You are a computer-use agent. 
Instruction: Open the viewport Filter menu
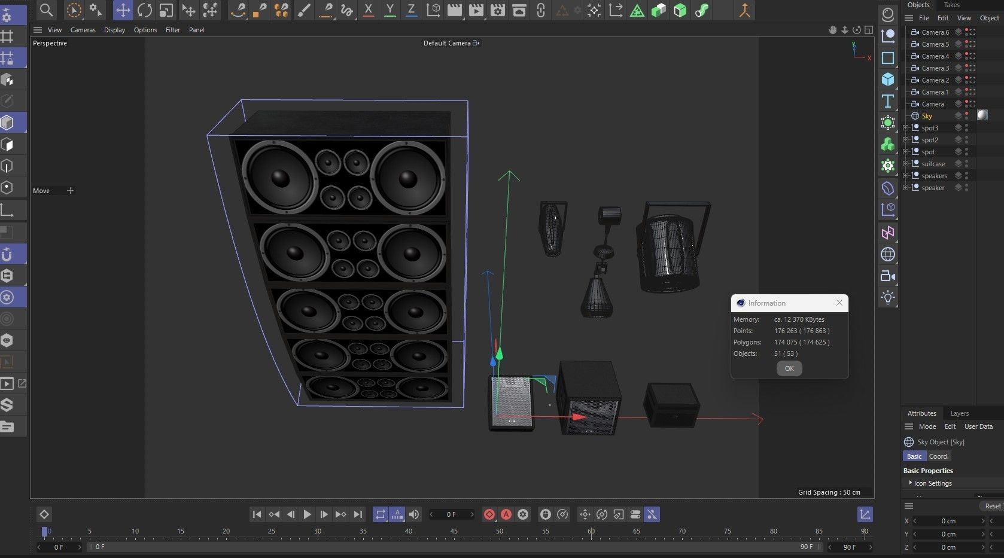[173, 30]
